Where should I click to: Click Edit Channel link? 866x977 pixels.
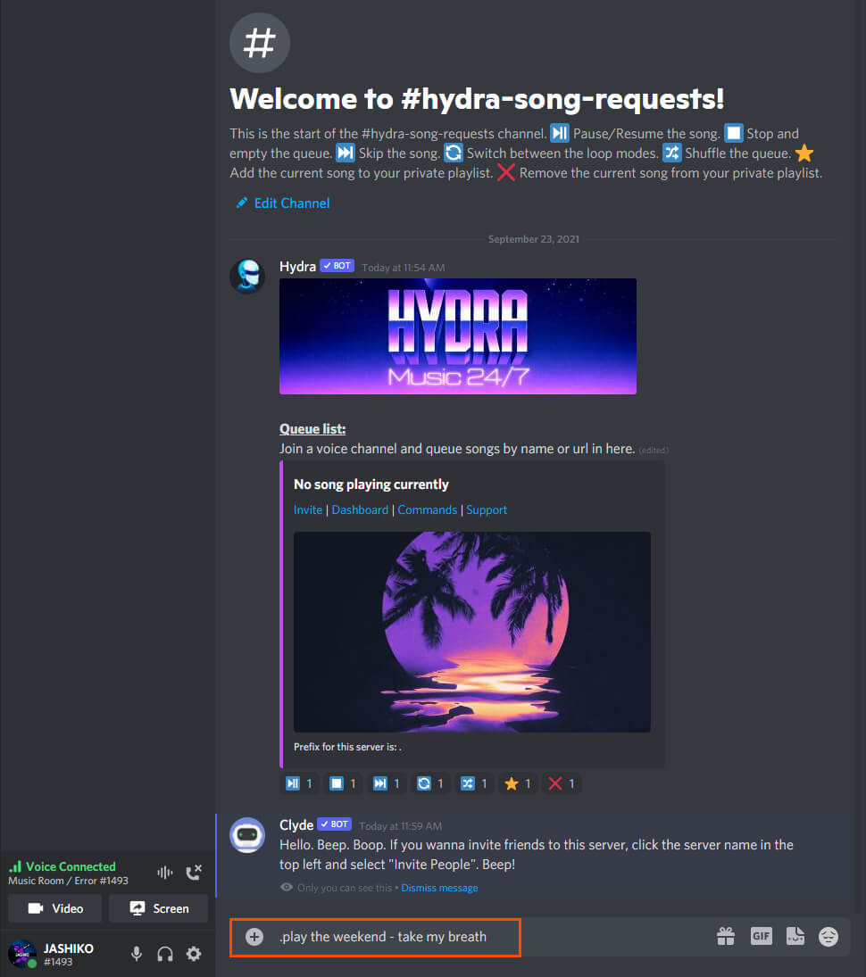292,203
